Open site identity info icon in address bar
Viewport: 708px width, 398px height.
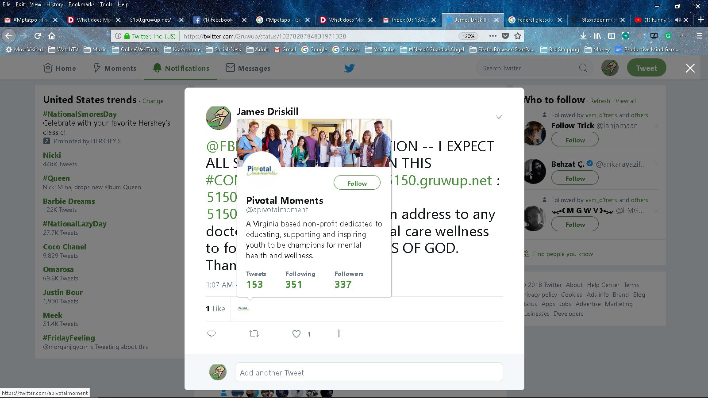click(x=118, y=36)
